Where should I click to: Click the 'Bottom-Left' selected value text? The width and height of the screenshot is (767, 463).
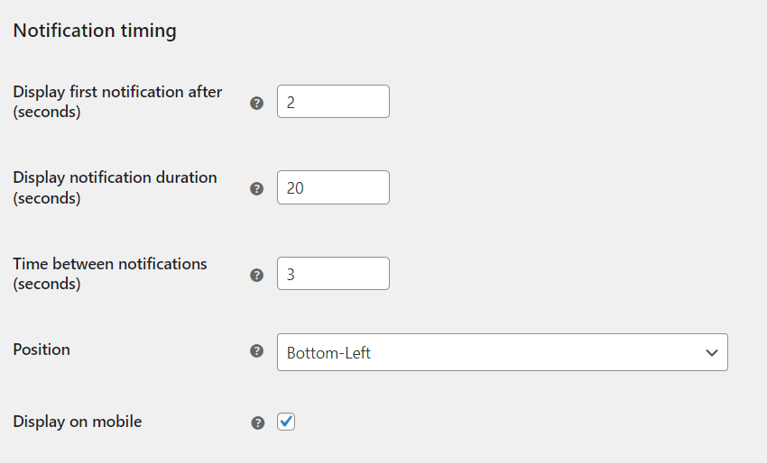[x=328, y=353]
